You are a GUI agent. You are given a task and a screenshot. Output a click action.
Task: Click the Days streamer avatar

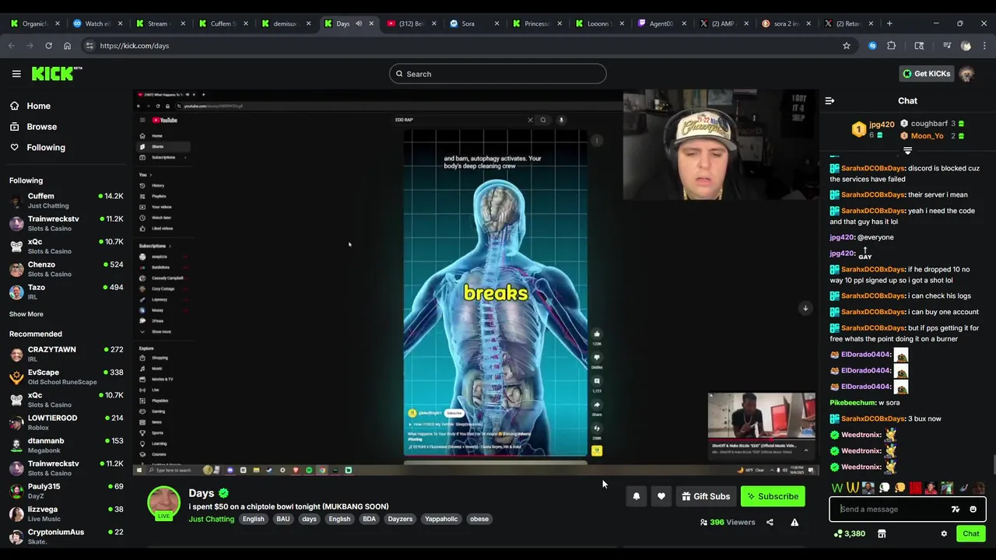click(164, 503)
